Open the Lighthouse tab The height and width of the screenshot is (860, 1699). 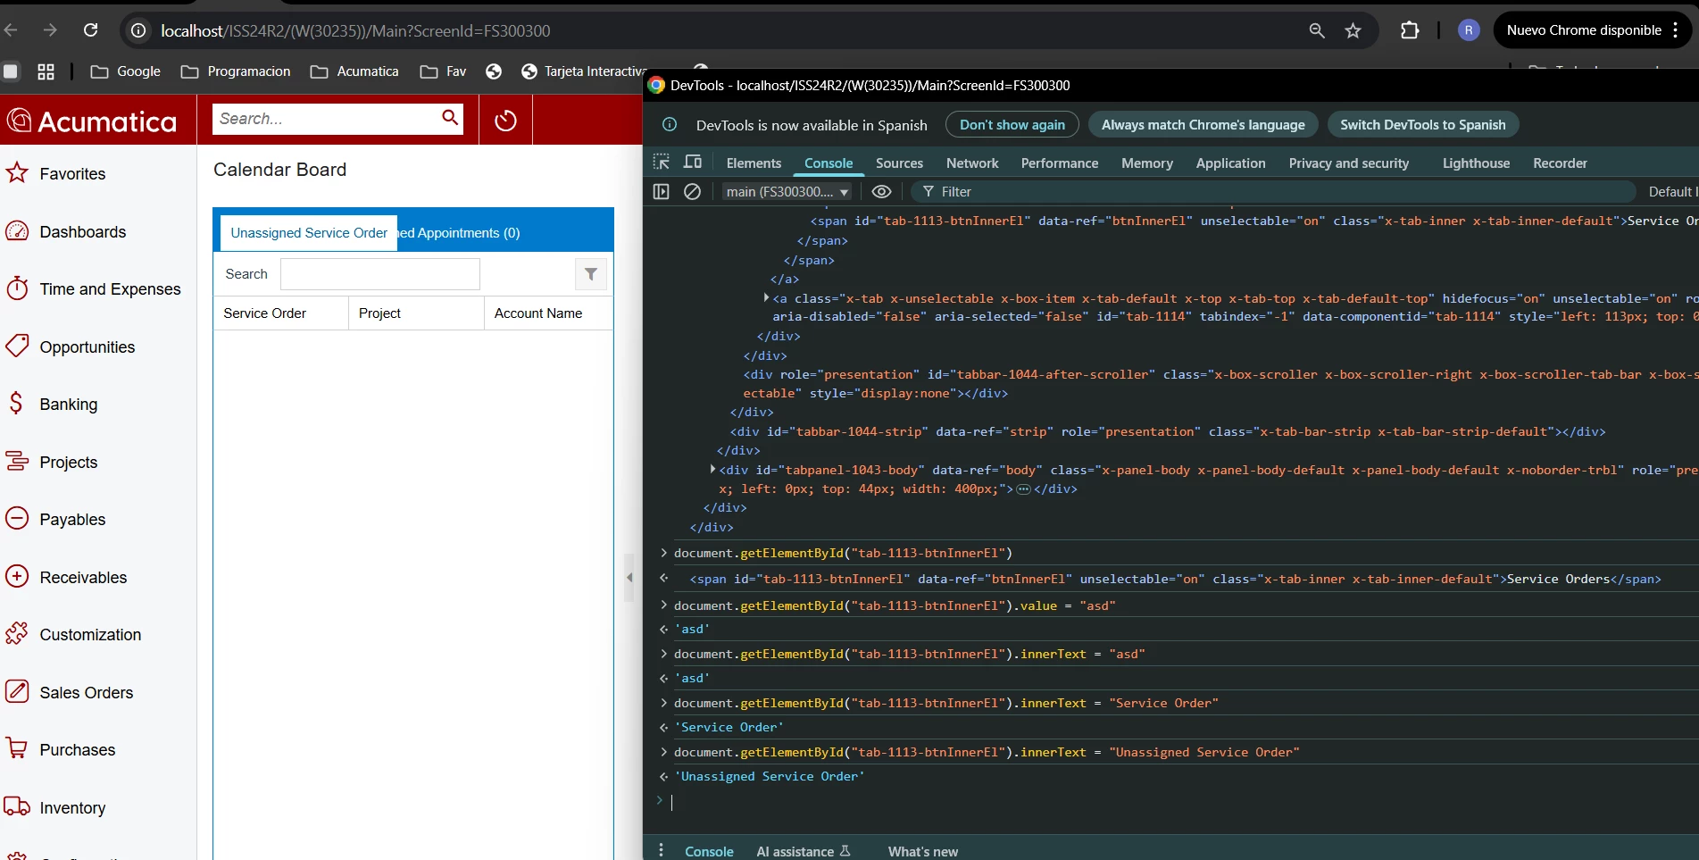pyautogui.click(x=1476, y=163)
